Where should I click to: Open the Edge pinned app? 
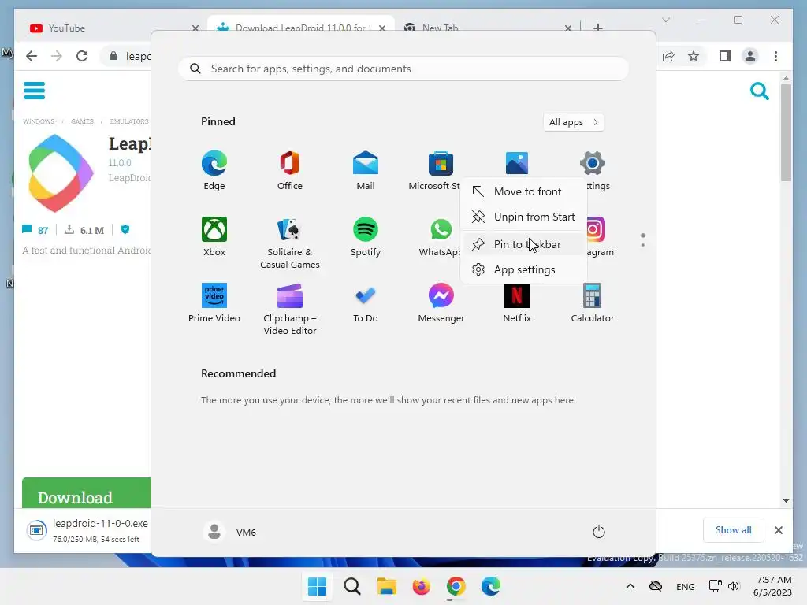pyautogui.click(x=214, y=170)
